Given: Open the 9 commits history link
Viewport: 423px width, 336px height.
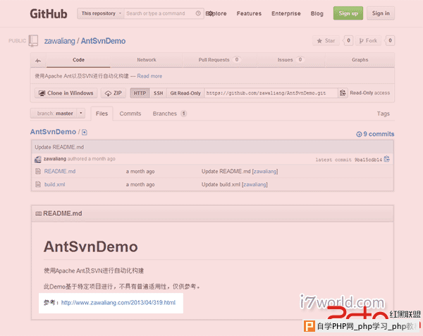Looking at the screenshot, I should click(375, 134).
